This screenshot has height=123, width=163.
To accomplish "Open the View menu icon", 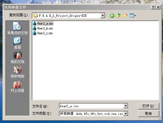I will [133, 16].
